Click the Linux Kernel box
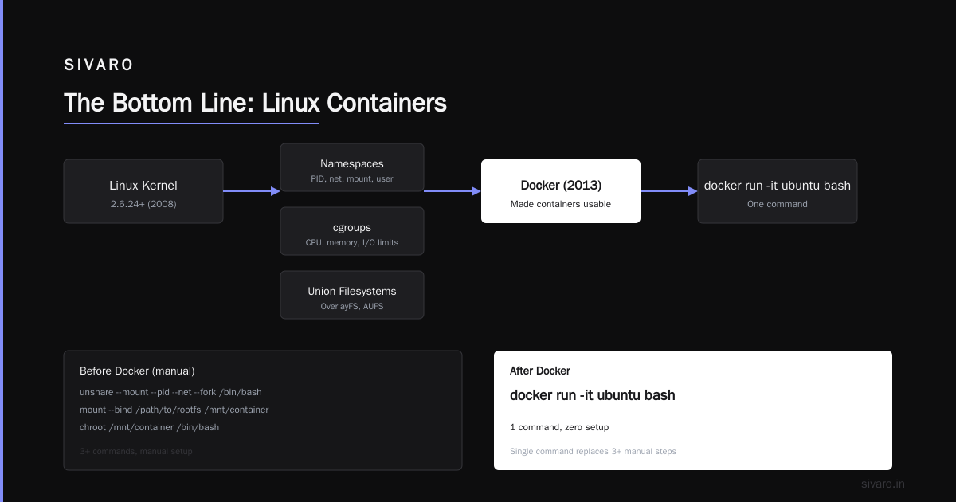Viewport: 956px width, 502px height. (143, 191)
